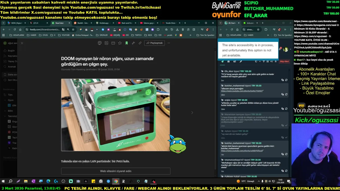Copy the Efe_Akar tip entry
This screenshot has width=340, height=191.
[283, 80]
